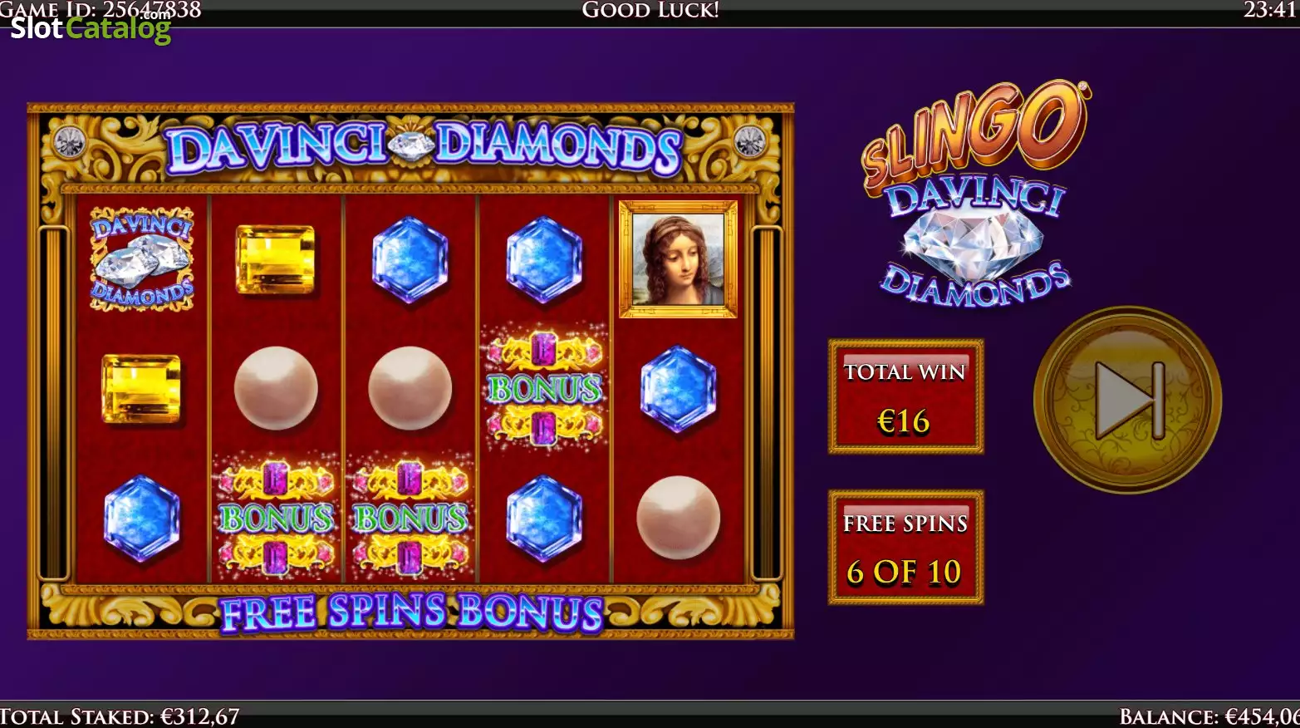
Task: Click the blue gem in the fifth column
Action: tap(678, 389)
